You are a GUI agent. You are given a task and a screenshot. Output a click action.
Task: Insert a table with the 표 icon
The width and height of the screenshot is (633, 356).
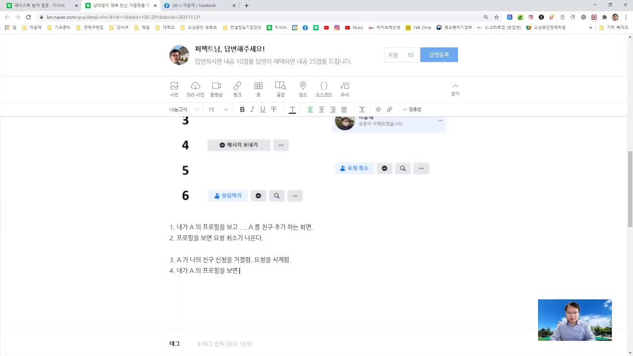pyautogui.click(x=258, y=89)
